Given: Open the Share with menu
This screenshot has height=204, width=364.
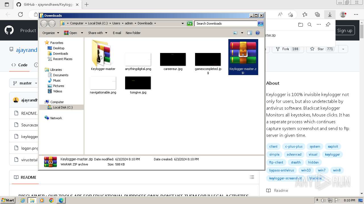Looking at the screenshot, I should click(x=98, y=33).
